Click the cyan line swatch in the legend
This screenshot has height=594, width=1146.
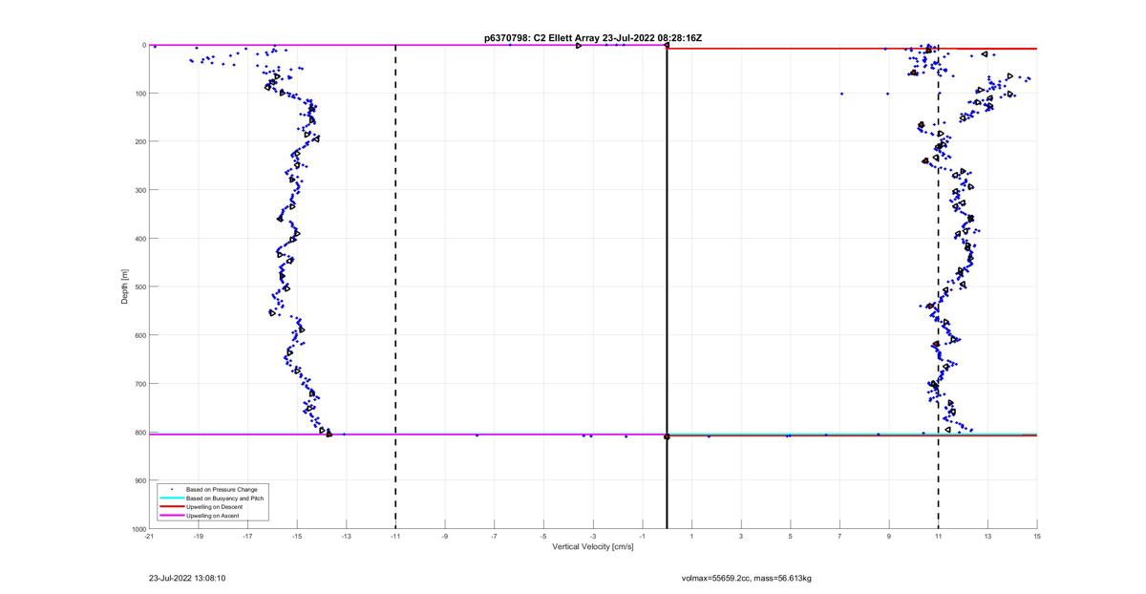171,499
